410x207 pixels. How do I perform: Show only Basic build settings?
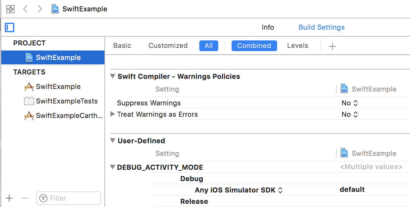point(122,46)
